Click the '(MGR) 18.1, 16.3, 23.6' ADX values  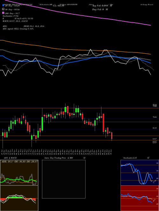point(34,26)
